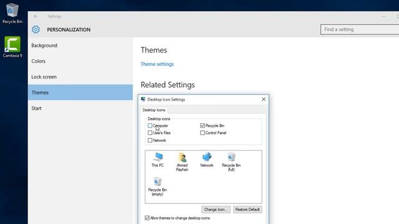Uncheck the Recycle Bin checkbox

coord(202,126)
